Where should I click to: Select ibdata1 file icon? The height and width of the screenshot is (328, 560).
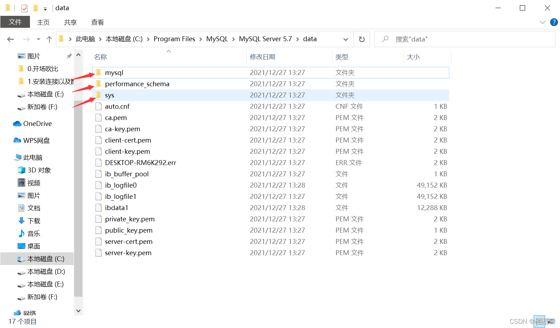tap(98, 208)
